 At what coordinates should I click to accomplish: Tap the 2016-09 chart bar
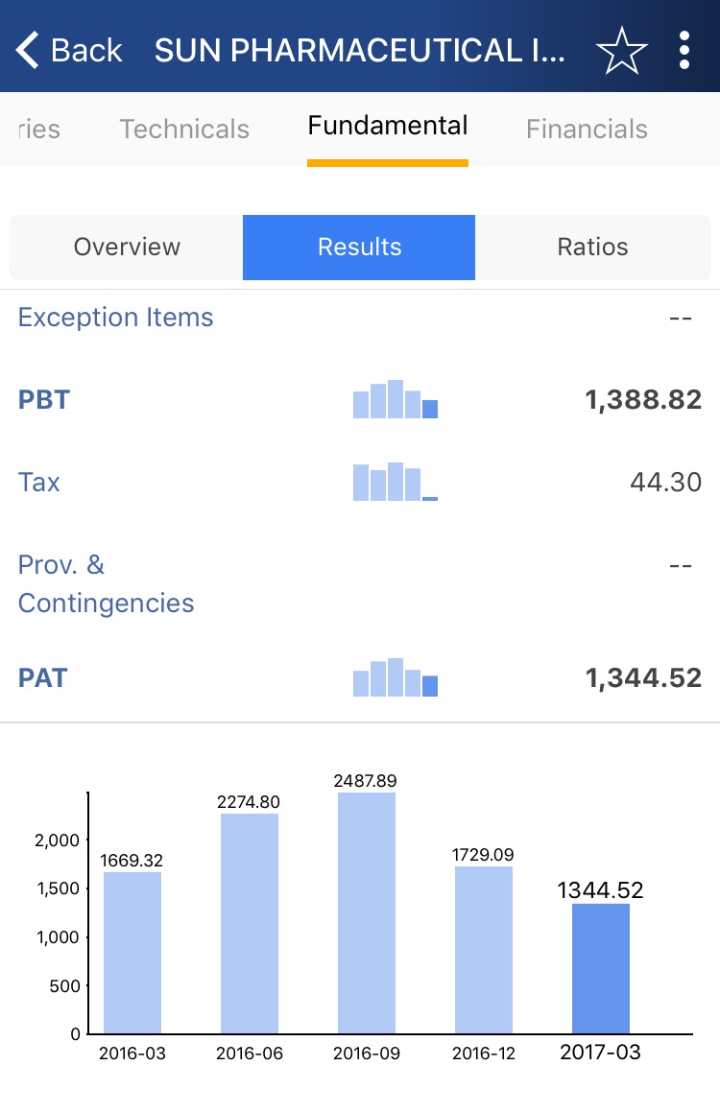[x=367, y=912]
